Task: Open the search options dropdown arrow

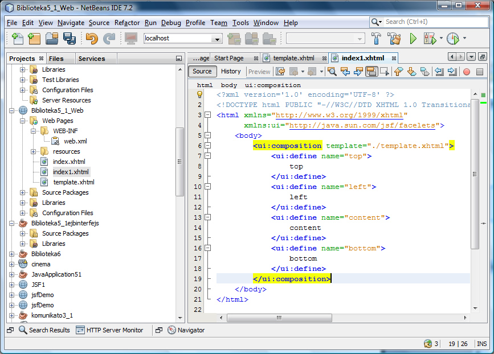Action: [x=380, y=22]
